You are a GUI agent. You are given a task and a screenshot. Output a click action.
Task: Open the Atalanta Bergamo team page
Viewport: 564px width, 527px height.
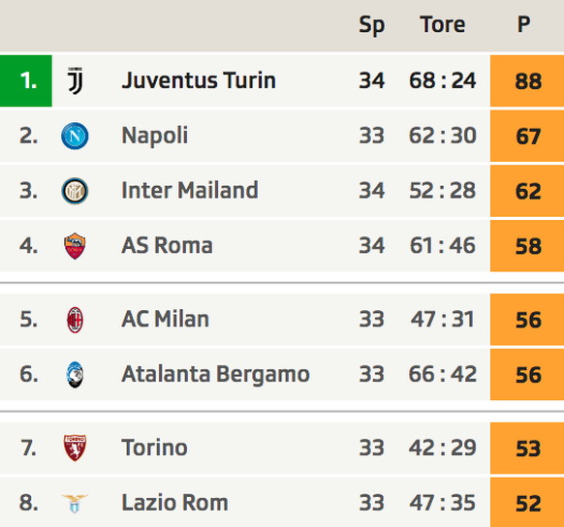(x=215, y=374)
